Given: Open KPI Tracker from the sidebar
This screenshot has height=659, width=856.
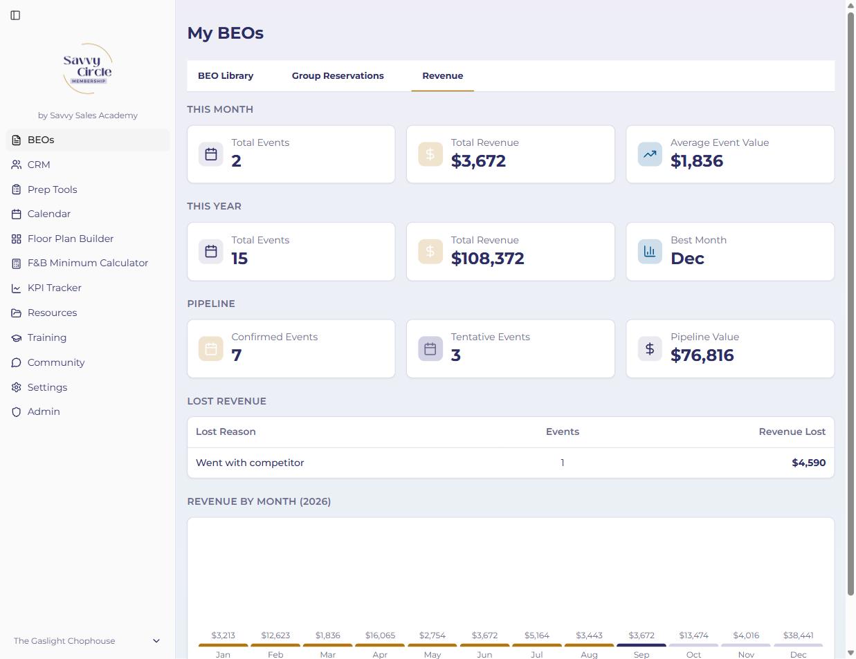Looking at the screenshot, I should (88, 288).
